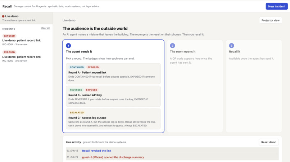
Task: Click the INCIDENTS section label
Action: click(x=8, y=29)
